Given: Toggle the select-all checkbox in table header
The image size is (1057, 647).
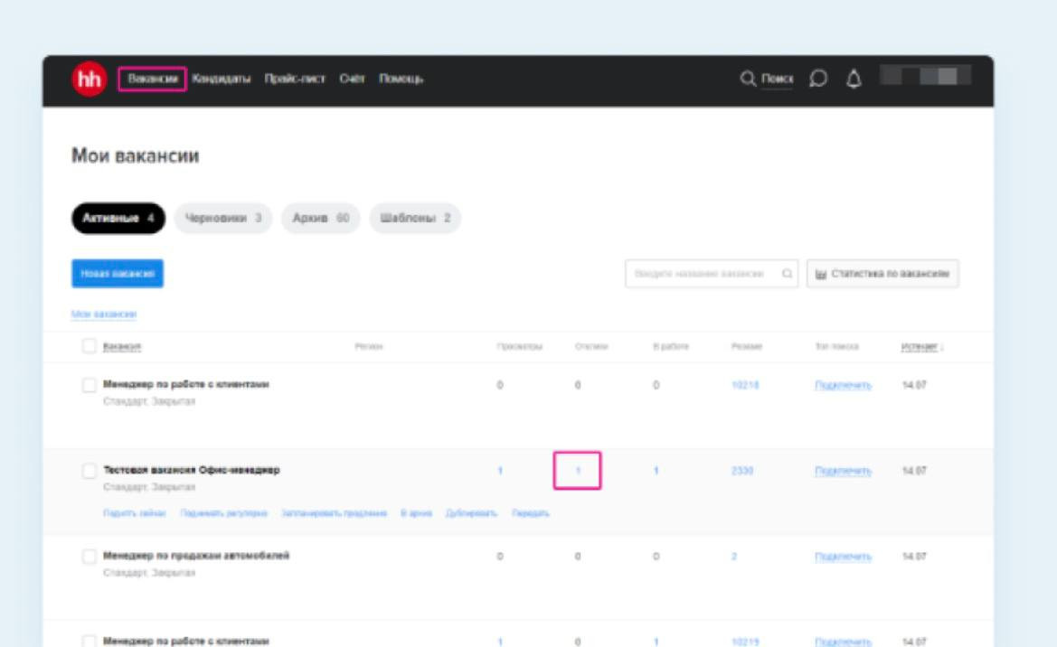Looking at the screenshot, I should [x=89, y=346].
